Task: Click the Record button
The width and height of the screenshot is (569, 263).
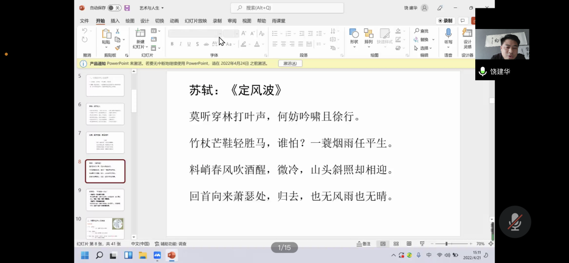Action: coord(446,21)
